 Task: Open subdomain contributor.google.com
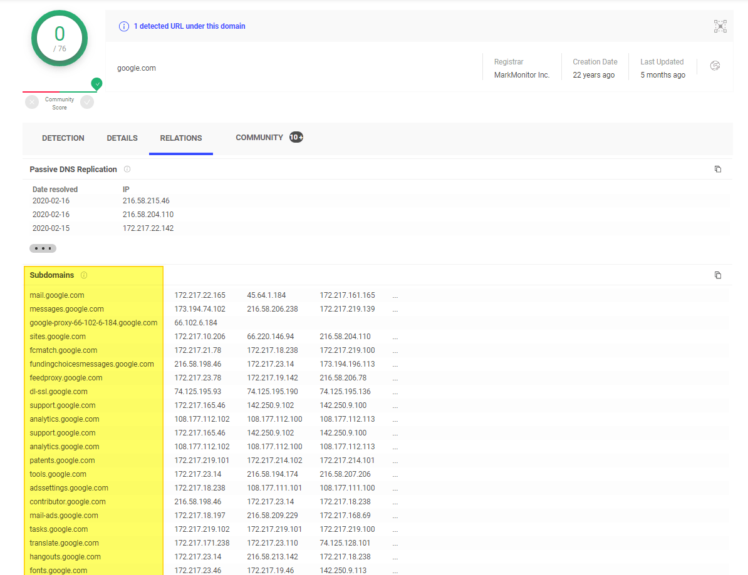click(68, 502)
